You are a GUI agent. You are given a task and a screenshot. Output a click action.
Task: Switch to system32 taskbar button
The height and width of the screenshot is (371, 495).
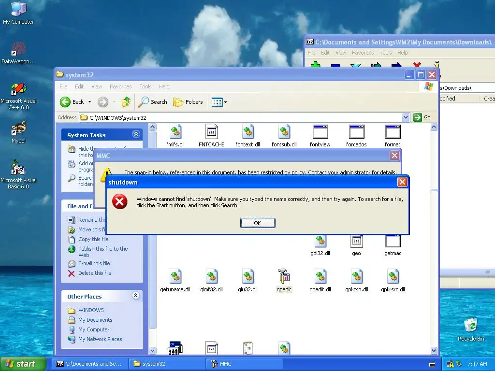tap(167, 364)
